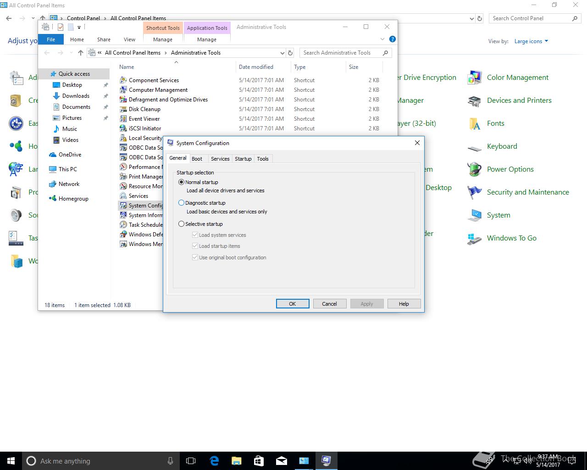Launch Microsoft Edge from the taskbar
Screen dimensions: 587x470
coord(214,461)
